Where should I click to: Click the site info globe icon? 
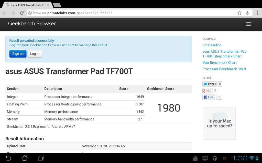pyautogui.click(x=30, y=13)
